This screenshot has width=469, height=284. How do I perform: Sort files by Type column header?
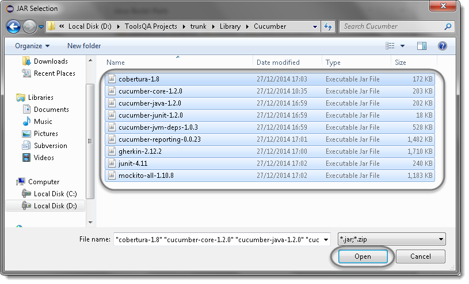coord(333,63)
